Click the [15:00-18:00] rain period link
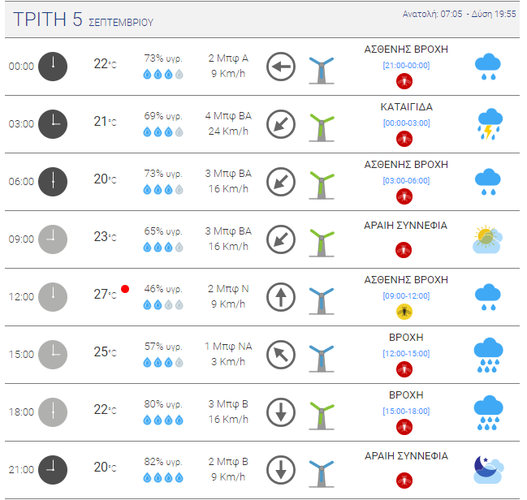Image resolution: width=527 pixels, height=500 pixels. (406, 412)
